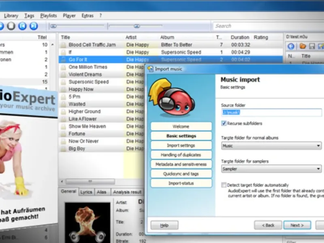Click the Next button in wizard
Viewport: 324px width, 243px height.
297,225
